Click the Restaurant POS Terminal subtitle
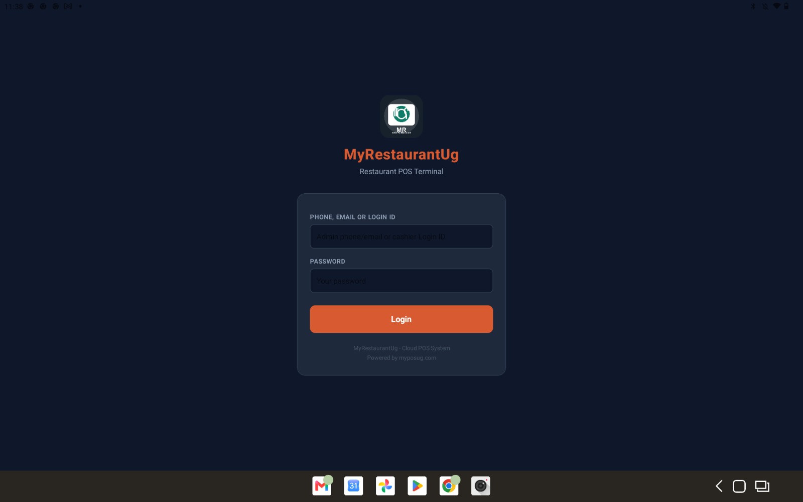803x502 pixels. [x=401, y=172]
